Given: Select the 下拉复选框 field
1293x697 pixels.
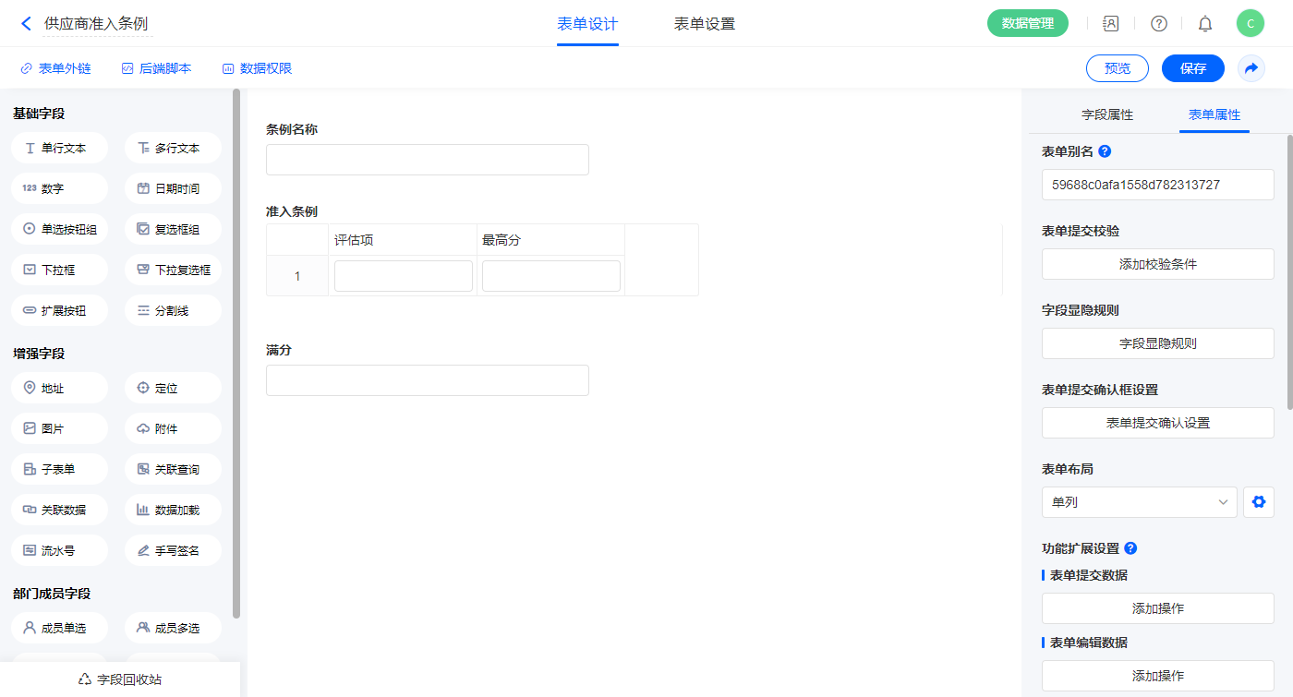Looking at the screenshot, I should click(x=173, y=270).
